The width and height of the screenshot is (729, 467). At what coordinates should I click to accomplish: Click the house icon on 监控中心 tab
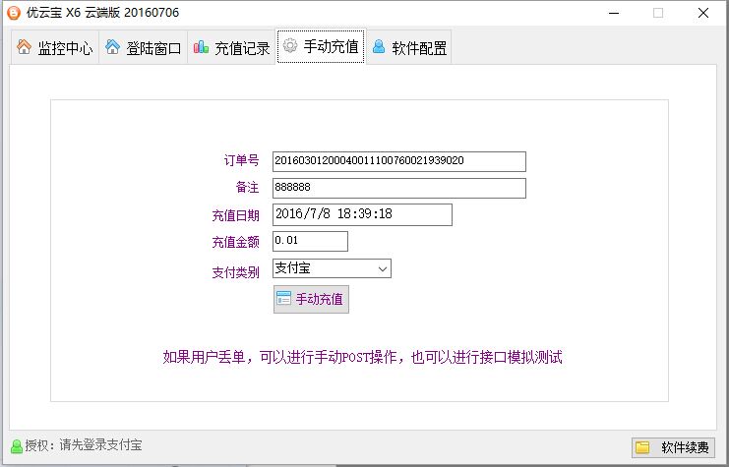click(25, 47)
